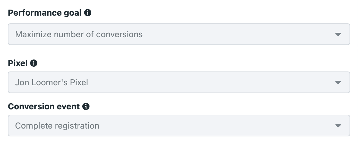Click the 'Conversion event' heading label

44,106
